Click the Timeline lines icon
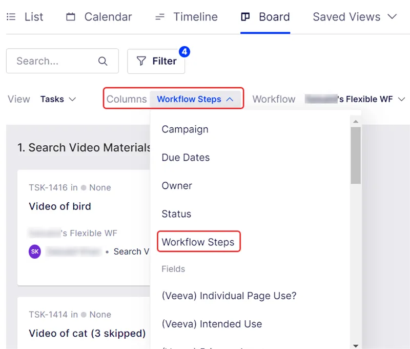This screenshot has height=349, width=410. tap(160, 17)
